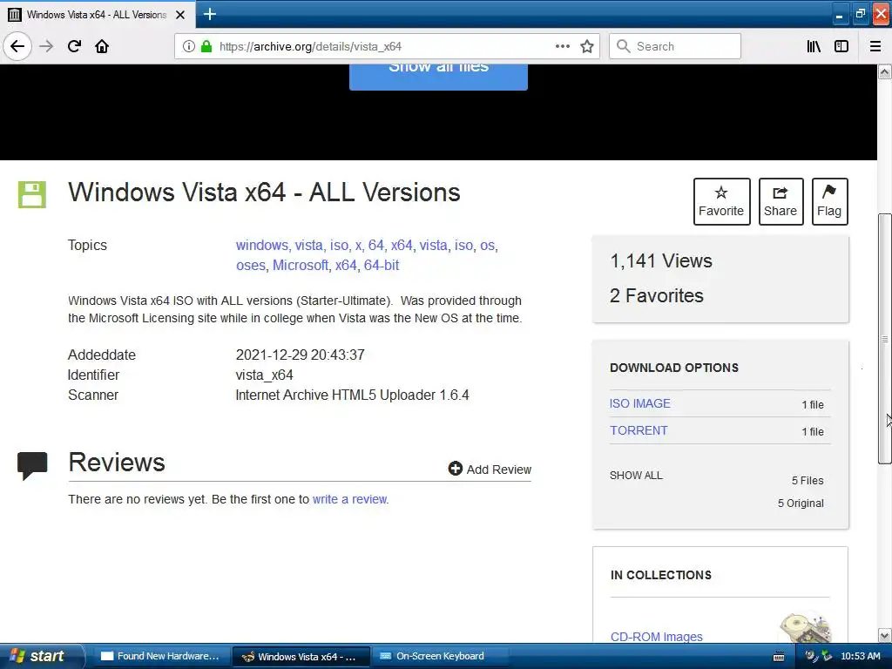This screenshot has width=892, height=669.
Task: Click the 1,141 Views text
Action: (661, 260)
